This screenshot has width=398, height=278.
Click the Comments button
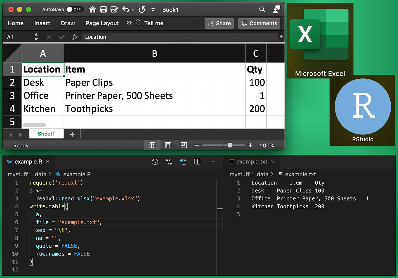[x=259, y=23]
